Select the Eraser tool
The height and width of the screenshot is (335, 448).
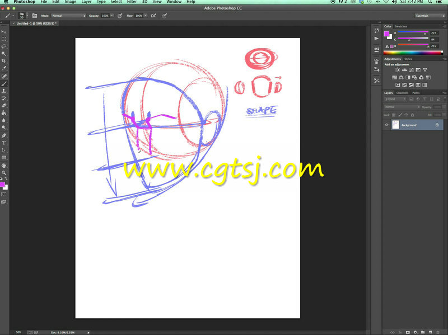[4, 106]
